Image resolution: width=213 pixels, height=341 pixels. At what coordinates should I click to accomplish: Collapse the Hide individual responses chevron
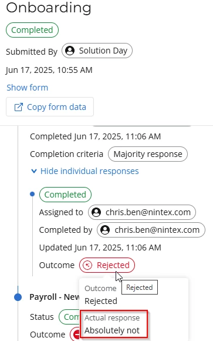click(x=34, y=171)
